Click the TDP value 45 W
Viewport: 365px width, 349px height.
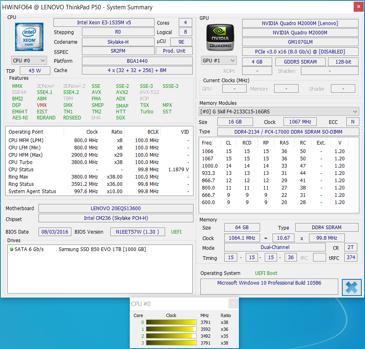35,70
